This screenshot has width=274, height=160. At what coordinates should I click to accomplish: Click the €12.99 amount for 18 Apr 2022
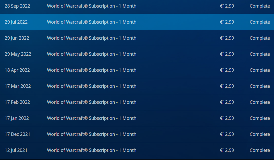[227, 70]
